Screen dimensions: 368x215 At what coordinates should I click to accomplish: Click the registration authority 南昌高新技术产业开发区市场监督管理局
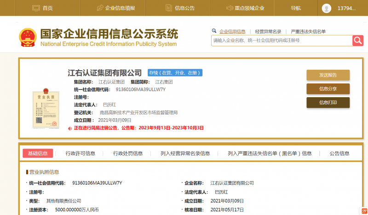[139, 112]
